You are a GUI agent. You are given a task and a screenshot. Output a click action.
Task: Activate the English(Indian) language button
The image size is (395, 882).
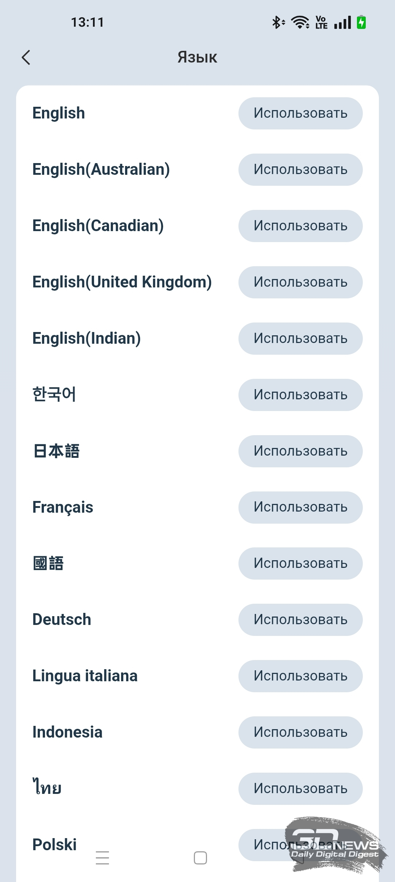[x=300, y=339]
